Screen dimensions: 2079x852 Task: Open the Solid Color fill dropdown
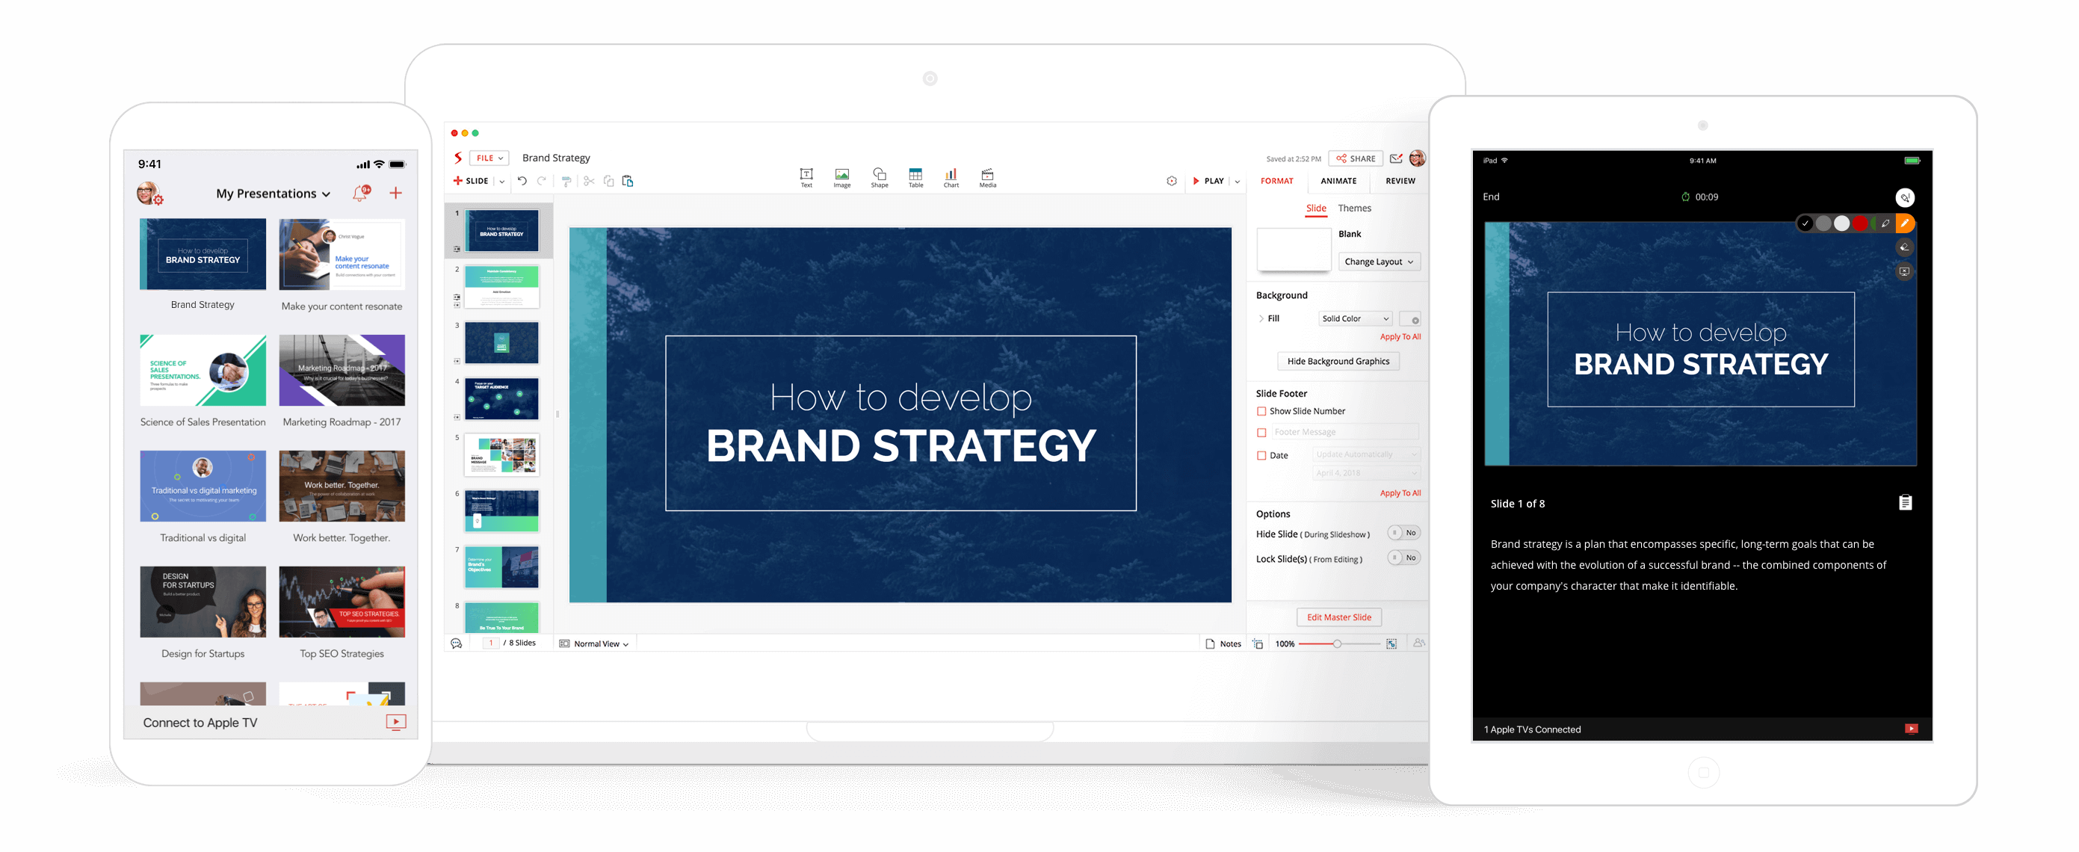(x=1355, y=318)
